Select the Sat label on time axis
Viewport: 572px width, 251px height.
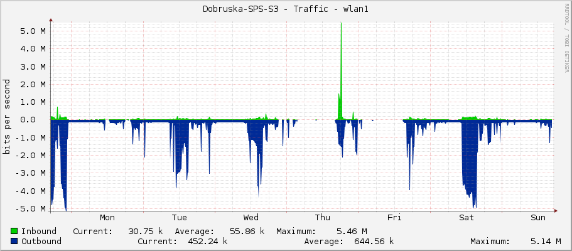(467, 218)
